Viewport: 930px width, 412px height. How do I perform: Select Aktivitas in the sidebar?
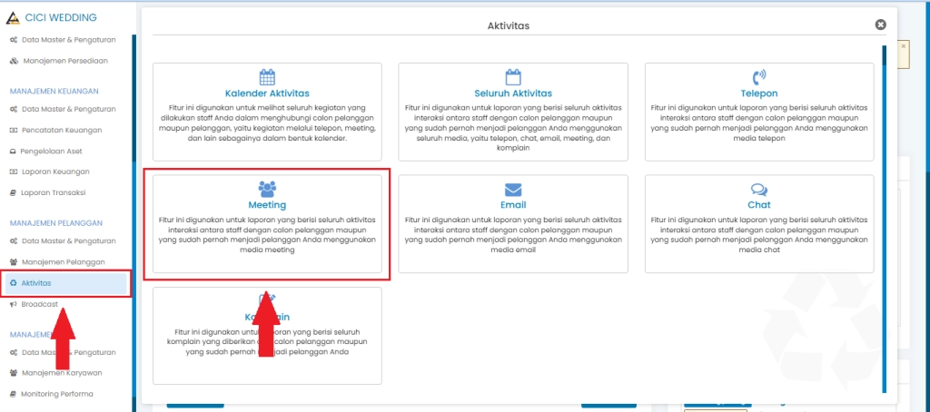tap(36, 283)
